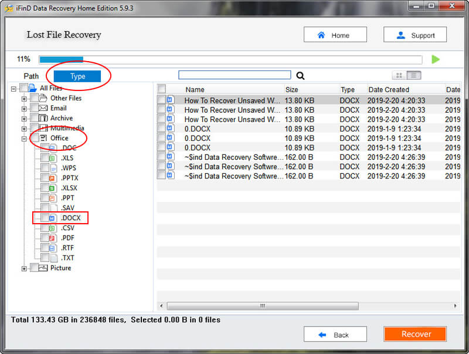Select the .DOC type in the tree
The image size is (469, 354).
click(69, 148)
